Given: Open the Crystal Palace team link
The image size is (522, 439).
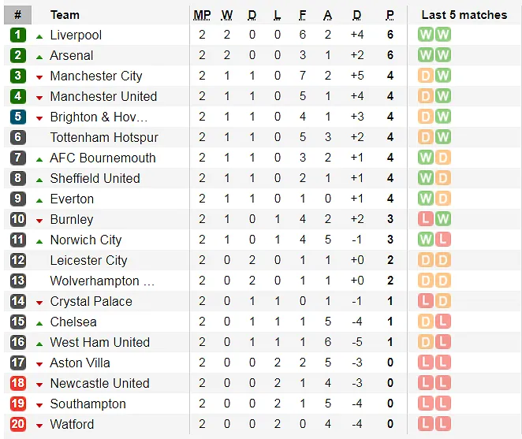Looking at the screenshot, I should 91,301.
